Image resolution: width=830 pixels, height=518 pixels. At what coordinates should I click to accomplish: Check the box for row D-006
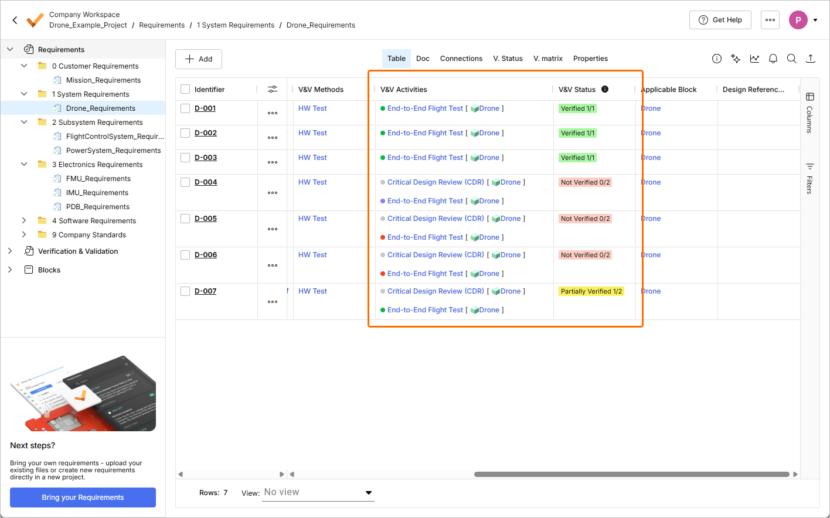pos(185,255)
